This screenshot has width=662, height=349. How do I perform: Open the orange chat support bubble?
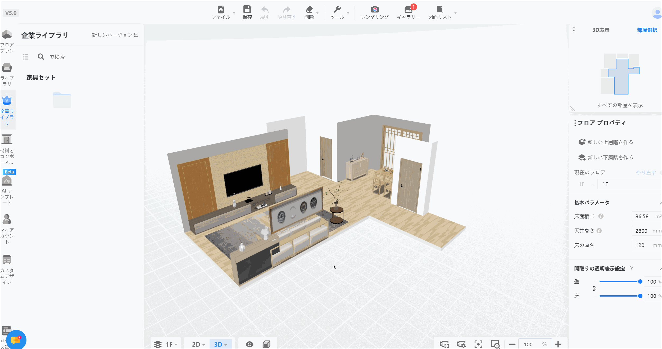(16, 340)
